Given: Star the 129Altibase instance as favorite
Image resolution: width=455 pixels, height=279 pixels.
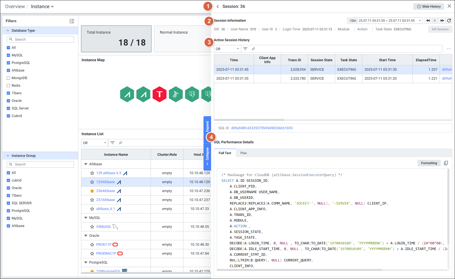Looking at the screenshot, I should [x=92, y=182].
